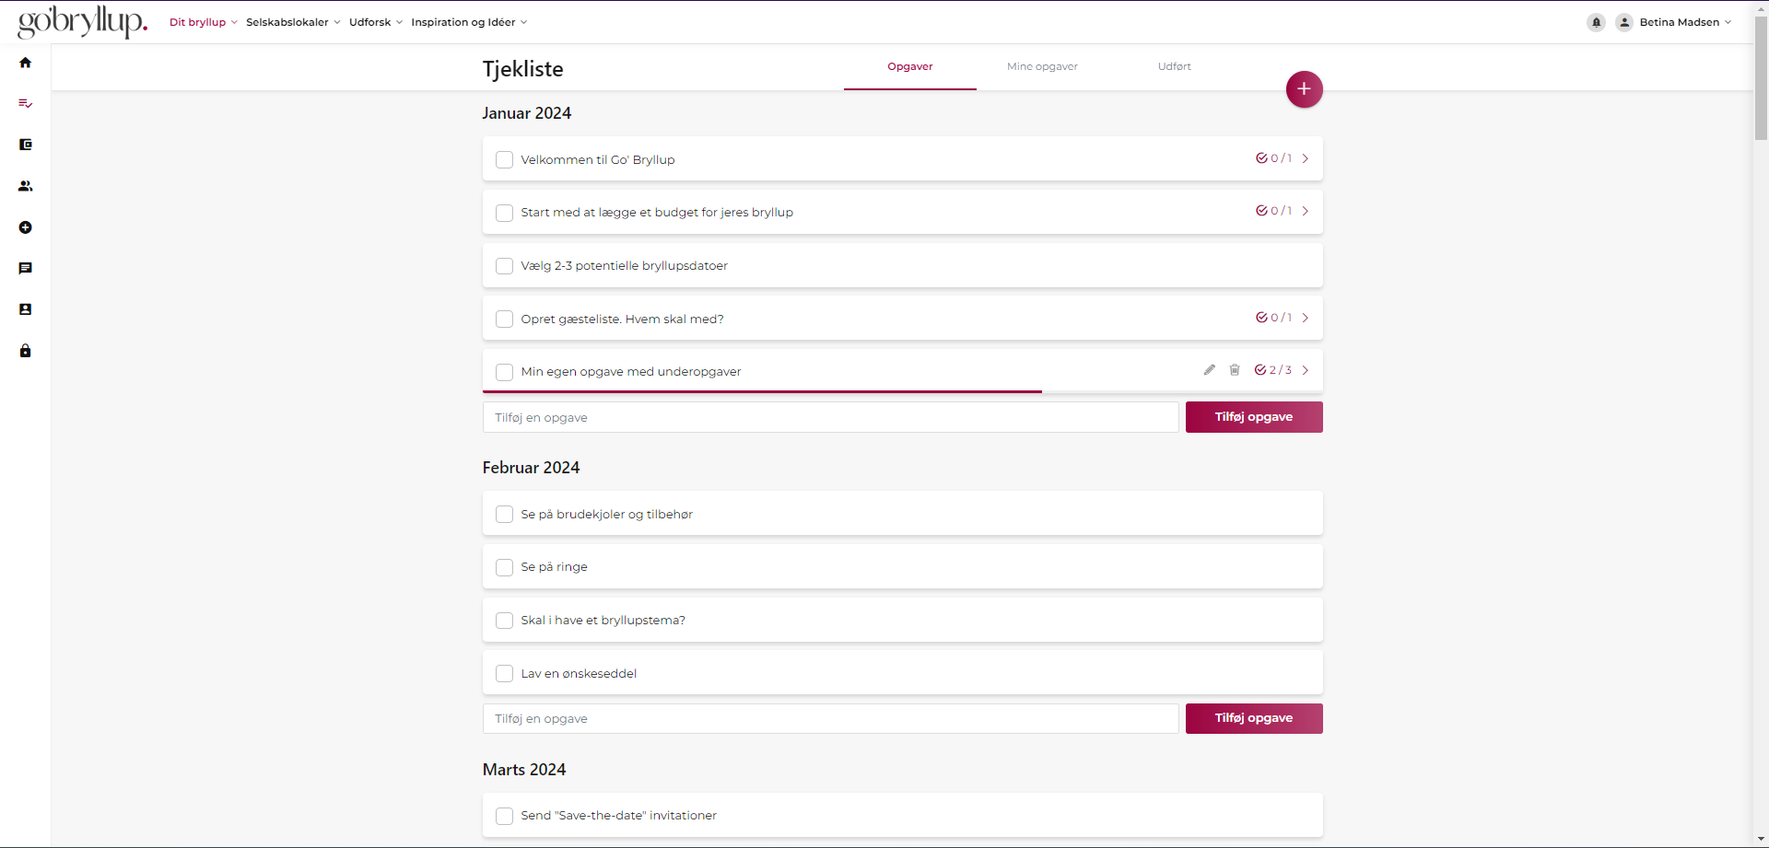Expand the 'Dit bryllup' menu

(x=203, y=22)
